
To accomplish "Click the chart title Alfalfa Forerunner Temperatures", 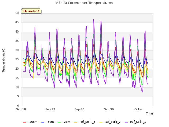I will (84, 3).
